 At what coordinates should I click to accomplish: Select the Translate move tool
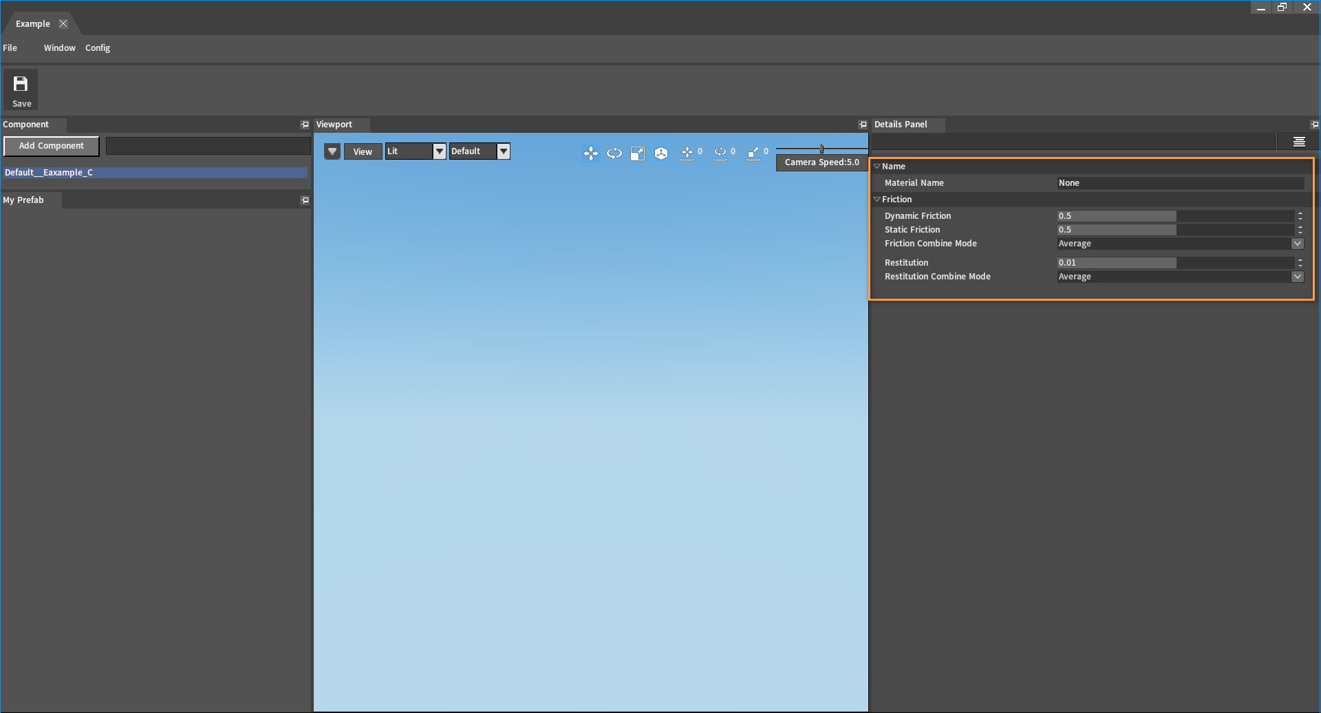click(x=591, y=153)
